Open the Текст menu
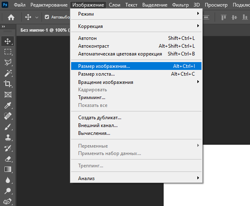This screenshot has width=250, height=206. (131, 5)
